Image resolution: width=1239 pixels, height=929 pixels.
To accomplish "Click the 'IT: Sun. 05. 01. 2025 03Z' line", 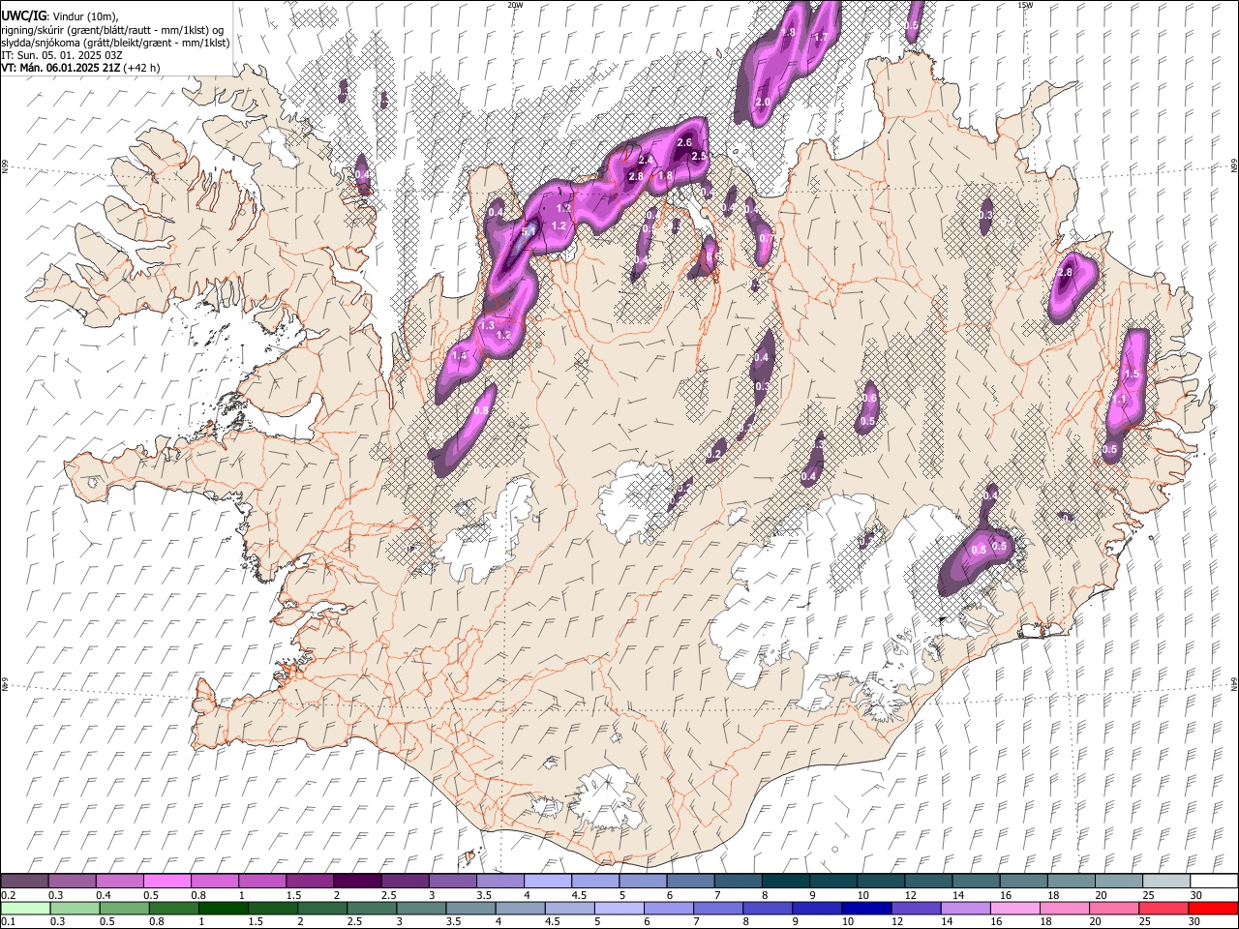I will [x=62, y=55].
